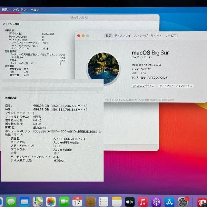Open the 編集 menu in the menu bar
The image size is (207, 207).
4,10
